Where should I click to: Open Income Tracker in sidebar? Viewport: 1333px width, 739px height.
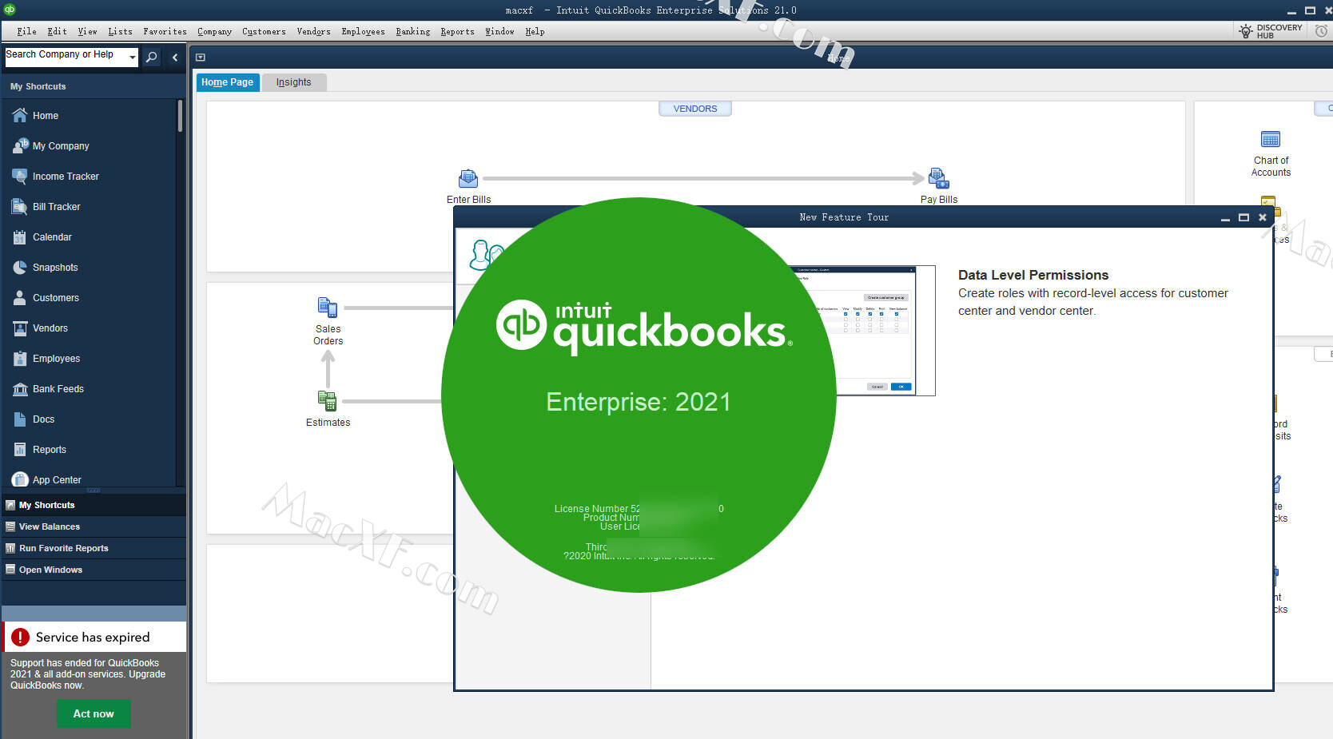66,177
